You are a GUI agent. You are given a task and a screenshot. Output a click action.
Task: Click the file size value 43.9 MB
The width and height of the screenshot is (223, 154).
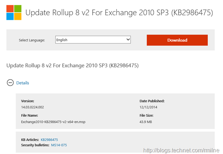tap(146, 122)
